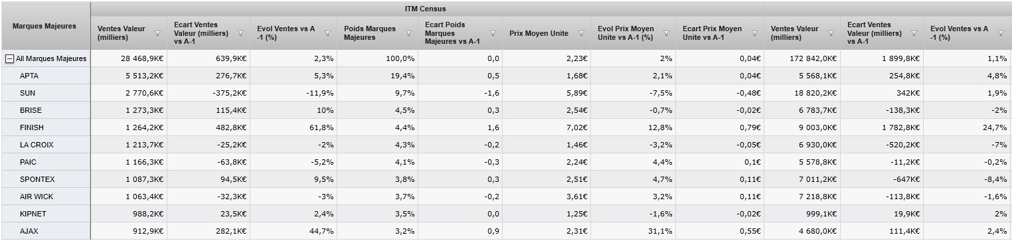
Task: Click the Marques Majeures column header
Action: click(45, 27)
